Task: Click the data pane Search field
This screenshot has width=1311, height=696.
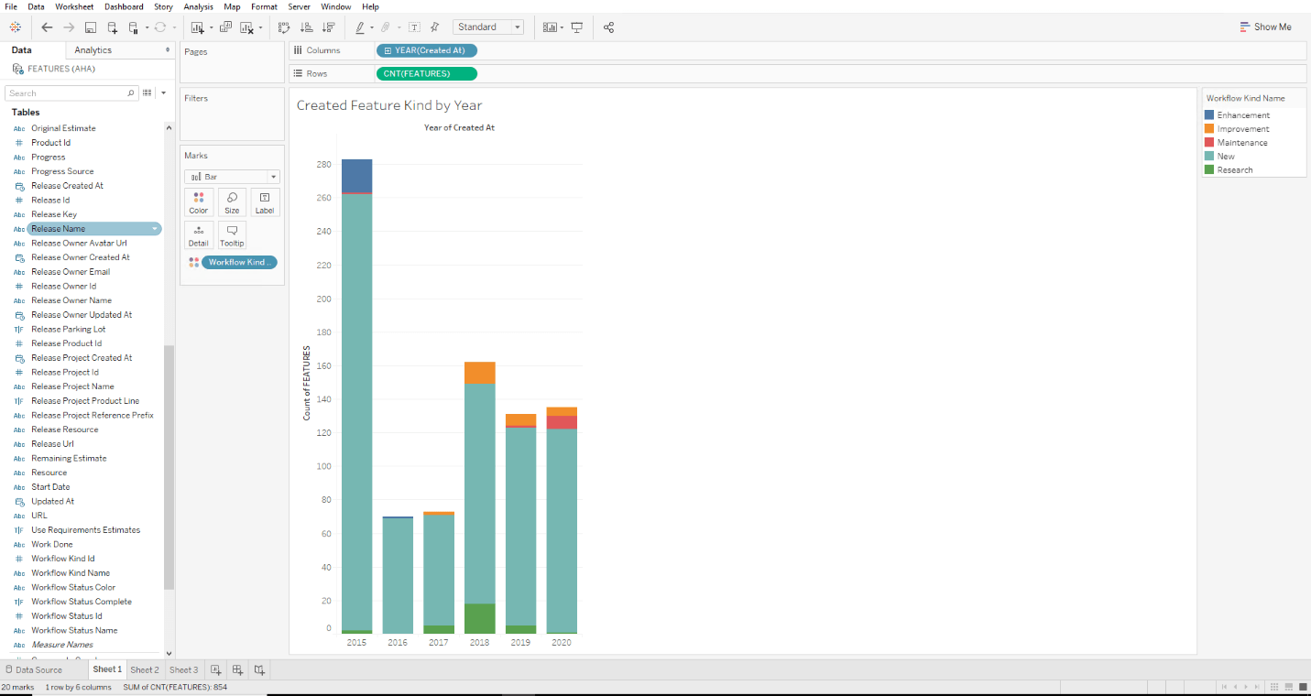Action: click(71, 92)
